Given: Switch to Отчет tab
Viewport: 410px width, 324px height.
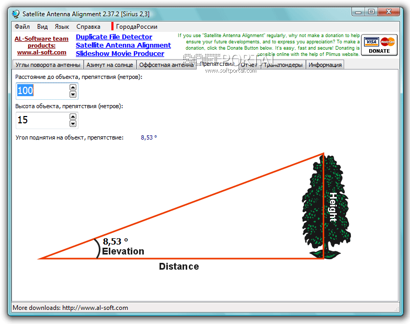Looking at the screenshot, I should (x=249, y=65).
